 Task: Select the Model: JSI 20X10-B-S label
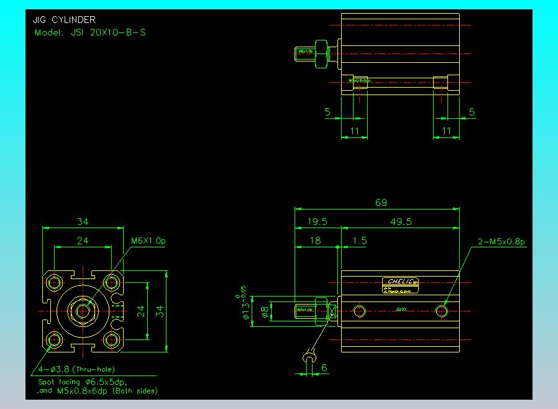(90, 32)
